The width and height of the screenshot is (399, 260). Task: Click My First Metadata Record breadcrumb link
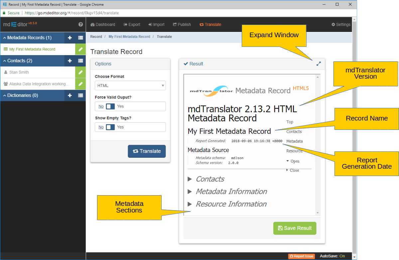tap(129, 37)
